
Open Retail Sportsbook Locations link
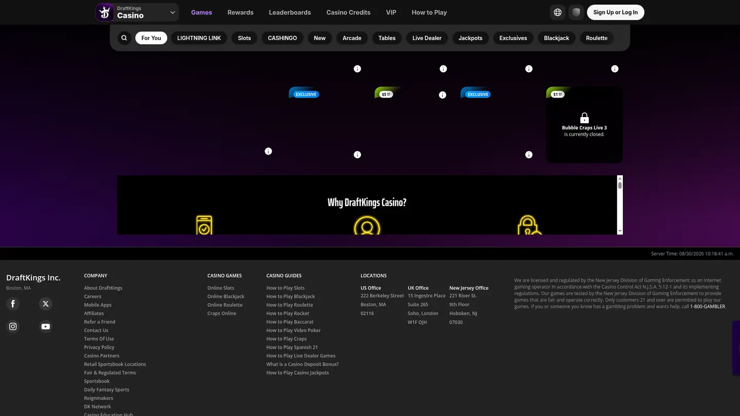coord(115,364)
